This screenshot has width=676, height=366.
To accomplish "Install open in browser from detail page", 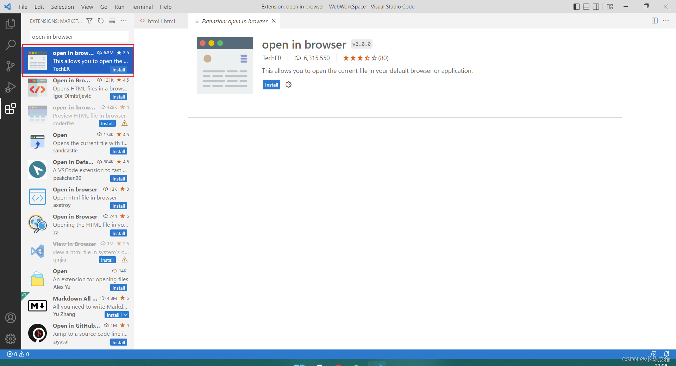I will click(x=271, y=85).
